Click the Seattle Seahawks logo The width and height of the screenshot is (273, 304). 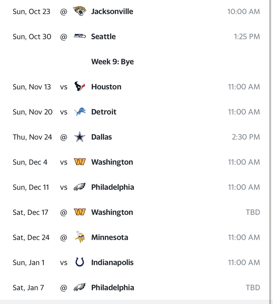tap(80, 36)
